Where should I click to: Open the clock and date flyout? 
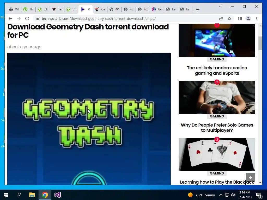[x=245, y=195]
